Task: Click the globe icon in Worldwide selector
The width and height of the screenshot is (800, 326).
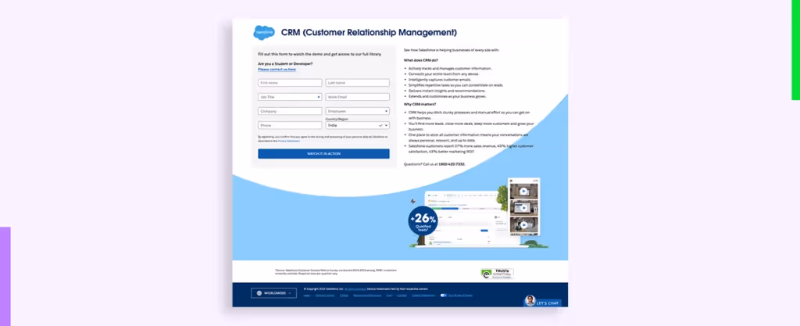Action: (259, 293)
